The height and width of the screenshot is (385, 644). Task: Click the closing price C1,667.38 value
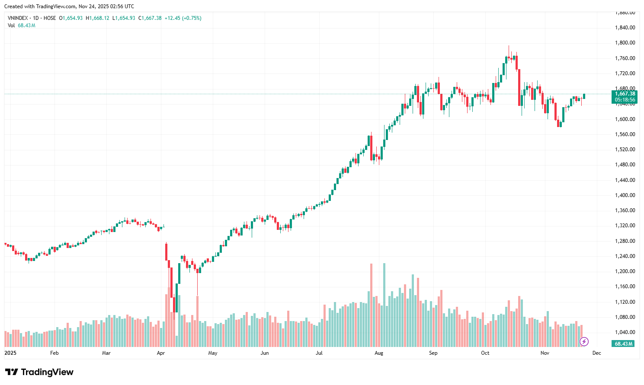(150, 18)
